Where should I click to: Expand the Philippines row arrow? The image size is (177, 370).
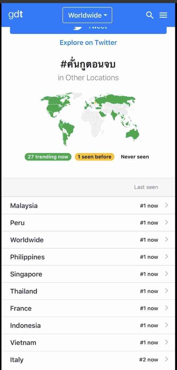(167, 257)
